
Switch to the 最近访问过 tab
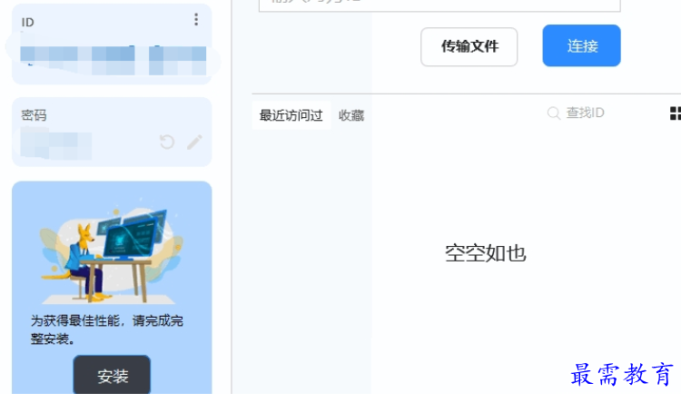[x=291, y=115]
